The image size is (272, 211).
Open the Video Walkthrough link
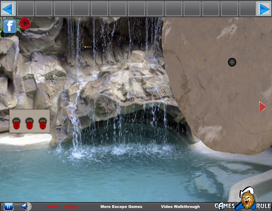[180, 207]
